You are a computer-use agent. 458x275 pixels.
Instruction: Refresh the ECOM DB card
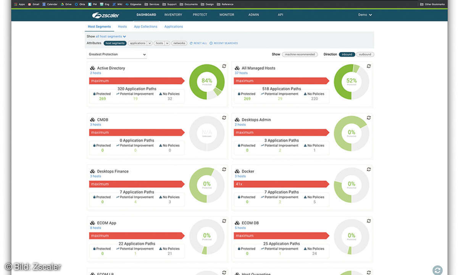(369, 221)
